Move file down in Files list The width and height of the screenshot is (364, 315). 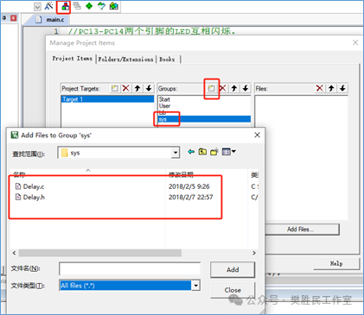342,88
